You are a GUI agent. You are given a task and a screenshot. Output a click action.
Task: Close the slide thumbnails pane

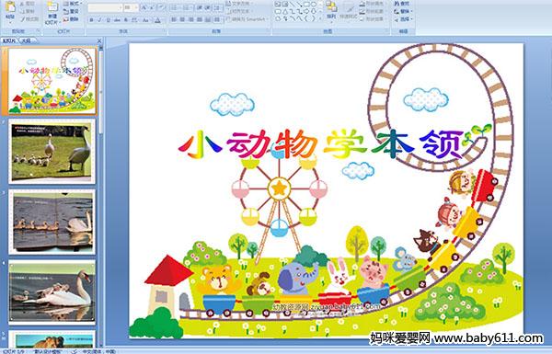99,40
